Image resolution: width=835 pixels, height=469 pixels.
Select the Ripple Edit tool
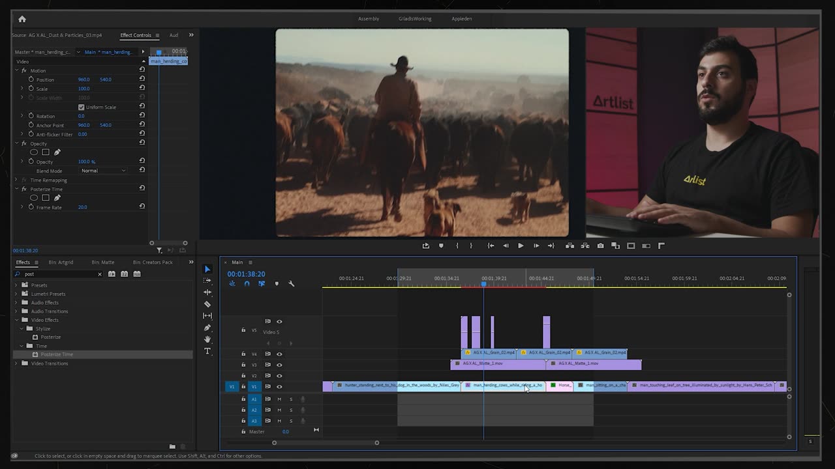point(207,292)
